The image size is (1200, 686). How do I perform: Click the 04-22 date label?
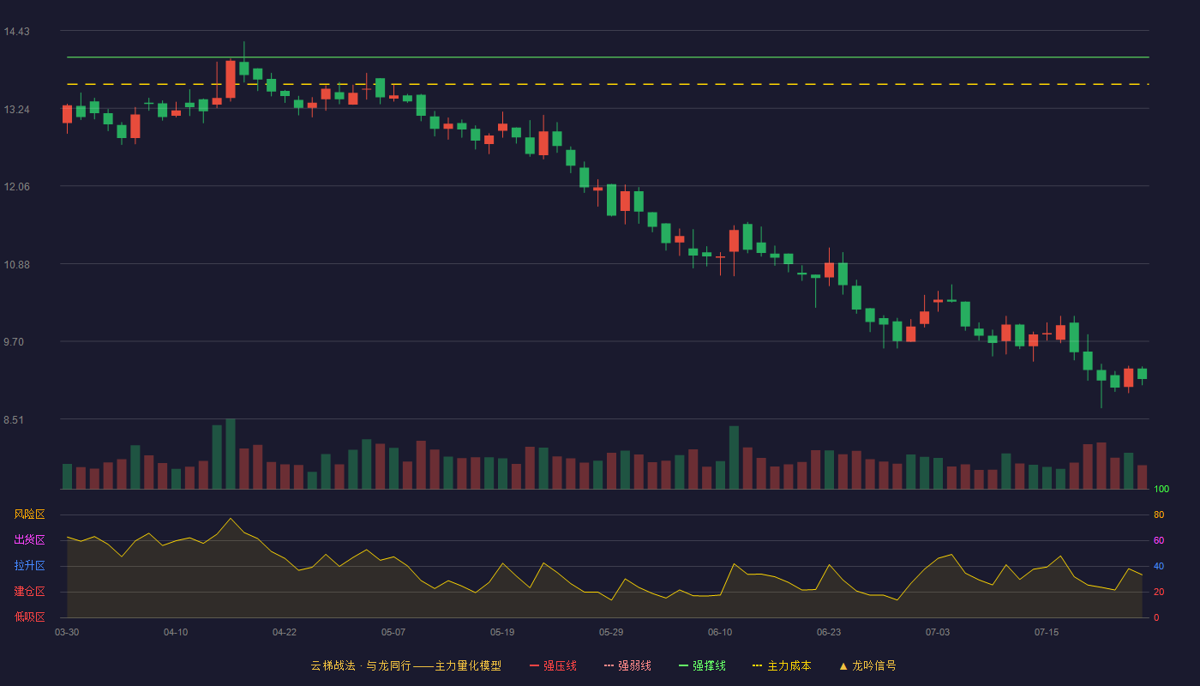285,632
